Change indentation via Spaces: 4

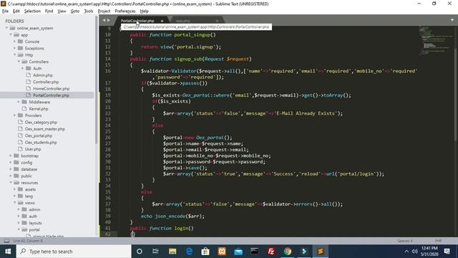[405, 241]
